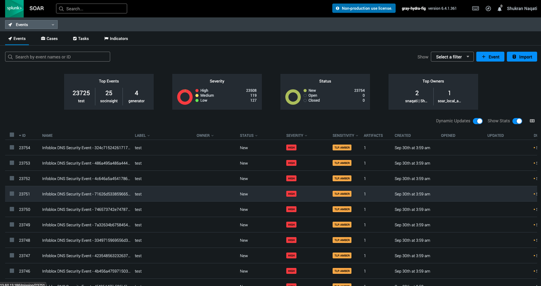Select the checkbox for event 23746
This screenshot has height=286, width=541.
coord(12,271)
